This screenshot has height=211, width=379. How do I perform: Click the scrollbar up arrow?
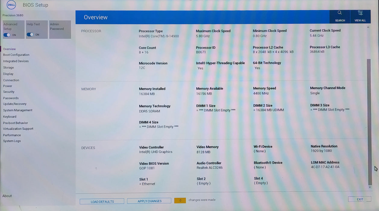point(368,27)
